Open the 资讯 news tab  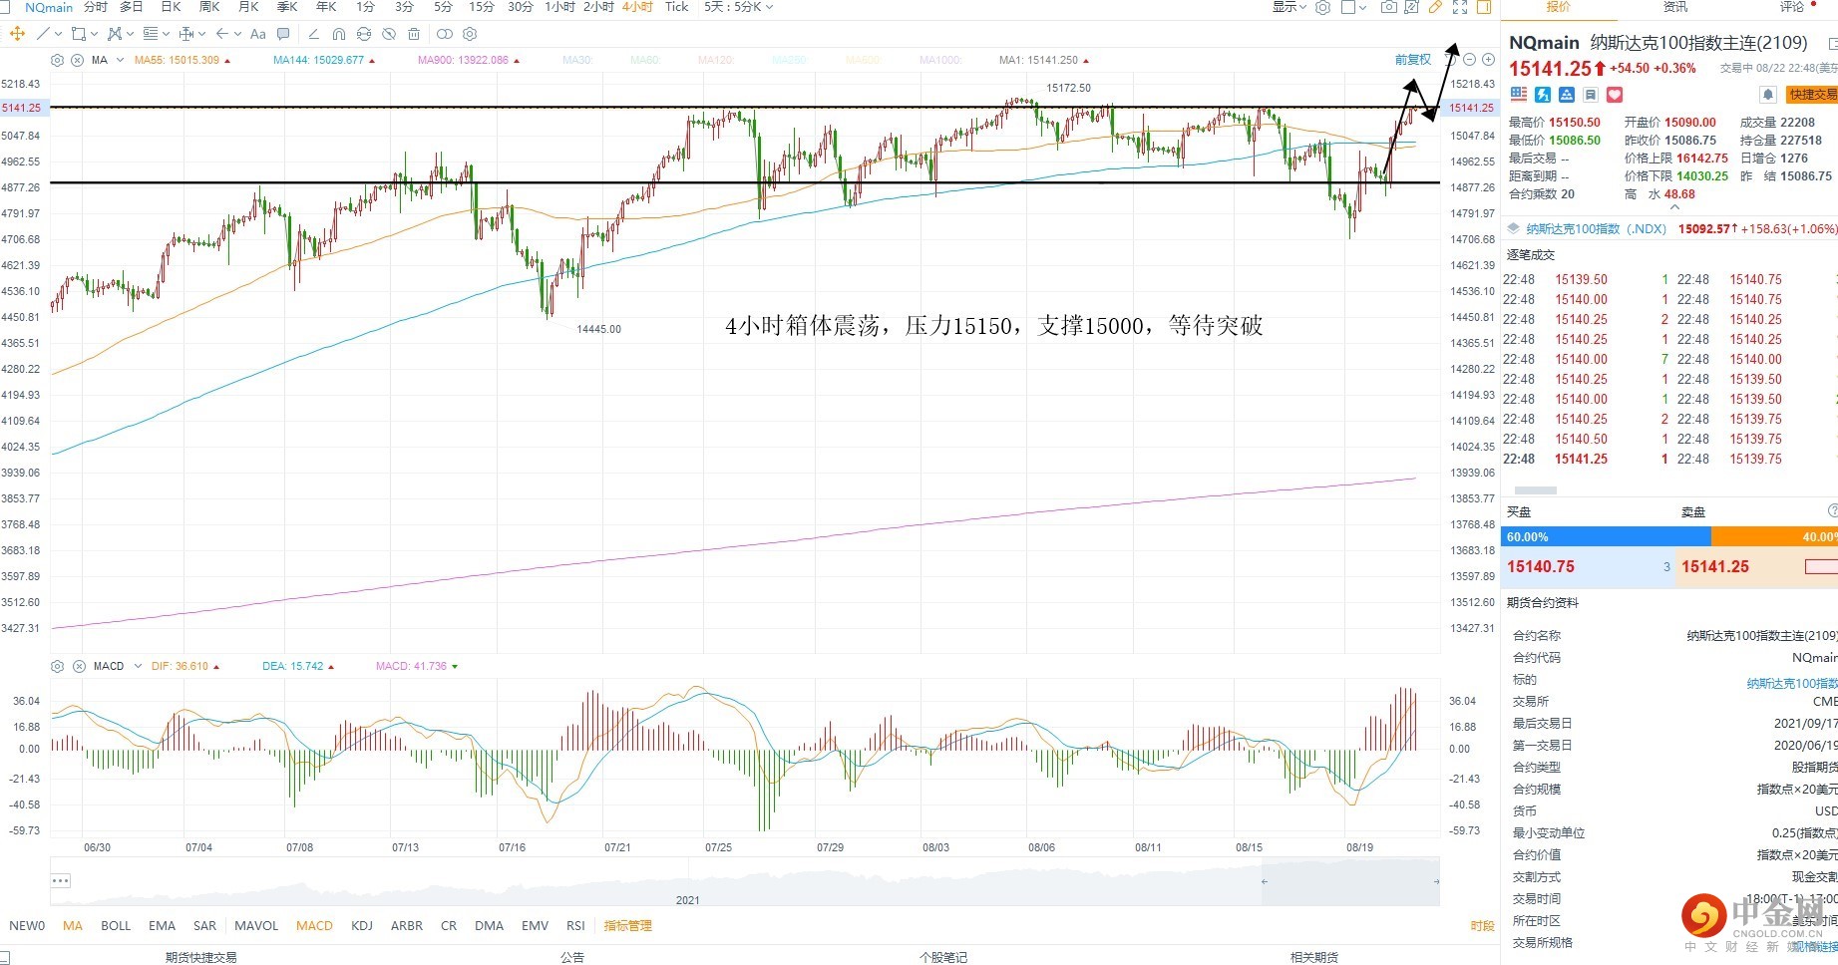(1675, 7)
